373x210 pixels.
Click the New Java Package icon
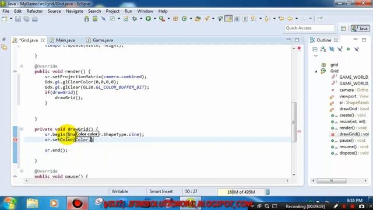175,19
